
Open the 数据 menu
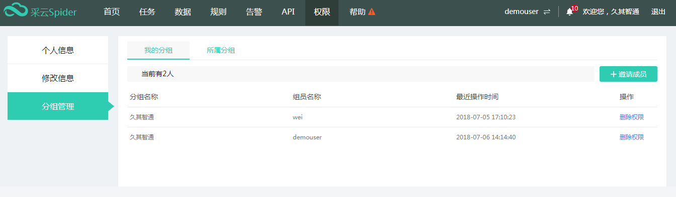tap(183, 12)
